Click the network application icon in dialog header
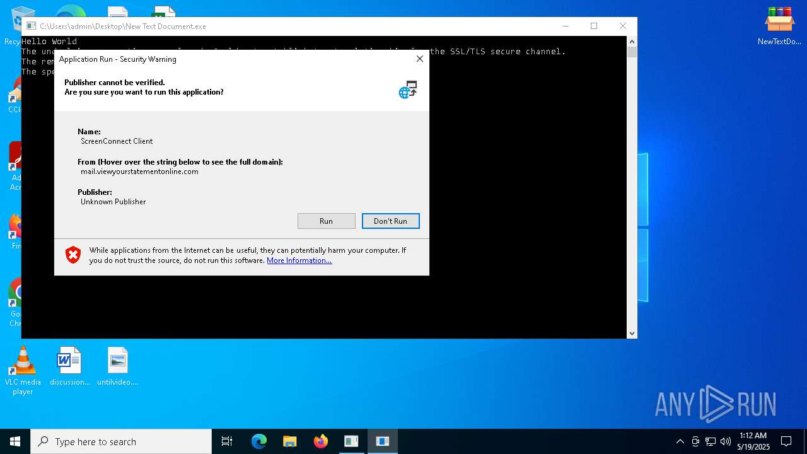This screenshot has height=454, width=807. click(x=408, y=90)
